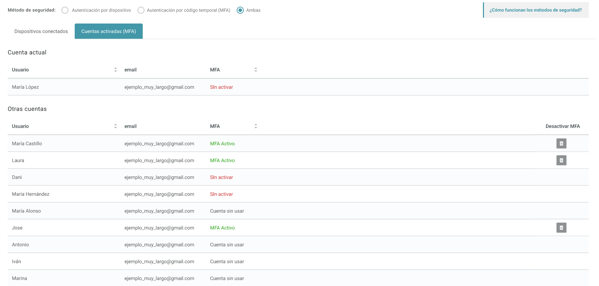
Task: Sort Cuenta actual table by MFA column
Action: click(256, 70)
